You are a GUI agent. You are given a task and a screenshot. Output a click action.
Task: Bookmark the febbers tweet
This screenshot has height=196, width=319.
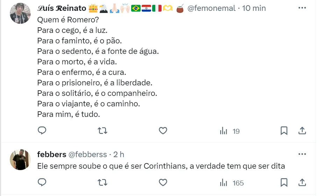coord(284,183)
